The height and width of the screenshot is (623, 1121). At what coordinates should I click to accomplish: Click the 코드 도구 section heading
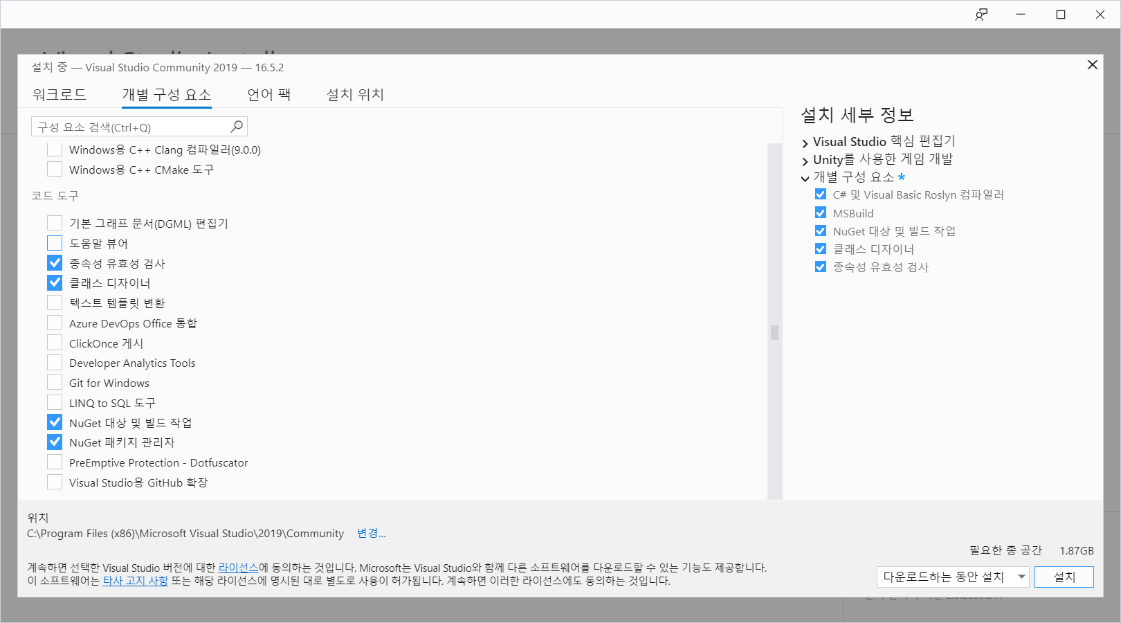tap(55, 196)
